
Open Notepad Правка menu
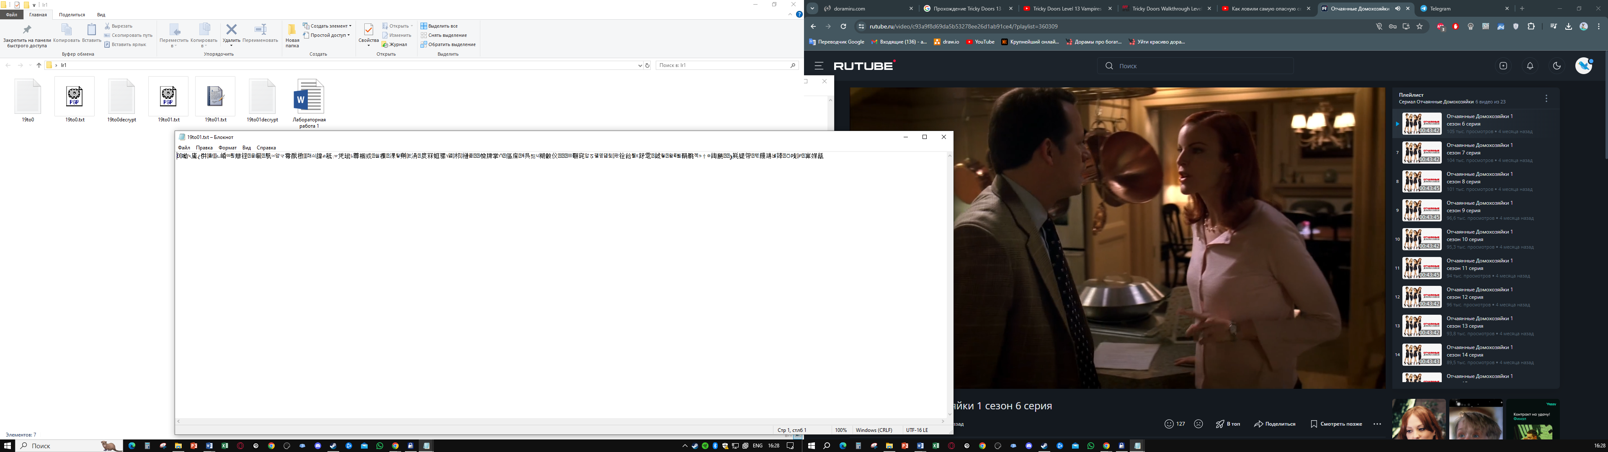pos(204,148)
